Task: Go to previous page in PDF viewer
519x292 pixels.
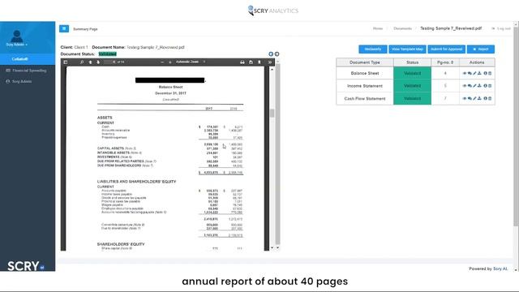Action: coord(90,62)
